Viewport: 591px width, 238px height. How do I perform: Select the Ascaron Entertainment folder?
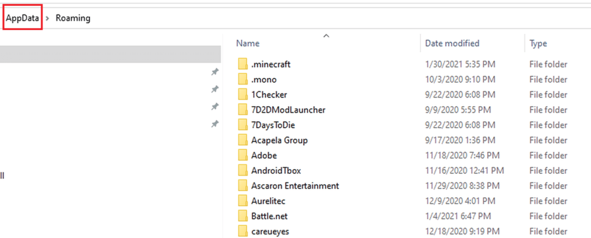[x=295, y=186]
